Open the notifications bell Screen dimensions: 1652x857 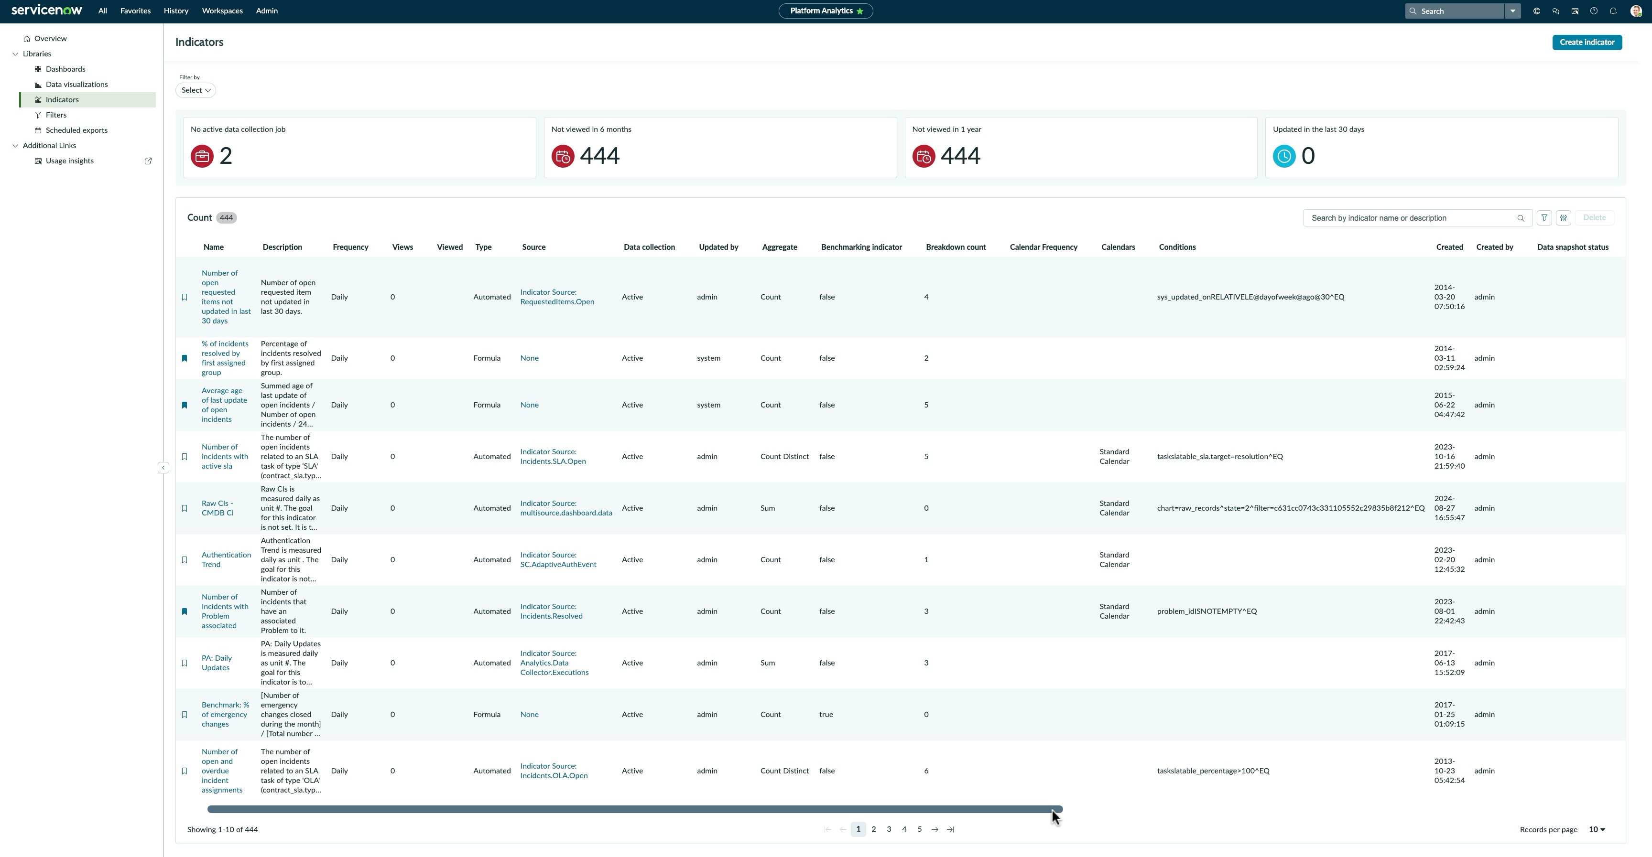coord(1613,11)
